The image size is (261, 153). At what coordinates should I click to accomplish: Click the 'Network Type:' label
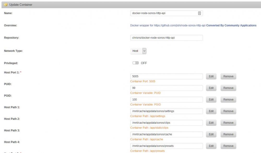tap(13, 51)
